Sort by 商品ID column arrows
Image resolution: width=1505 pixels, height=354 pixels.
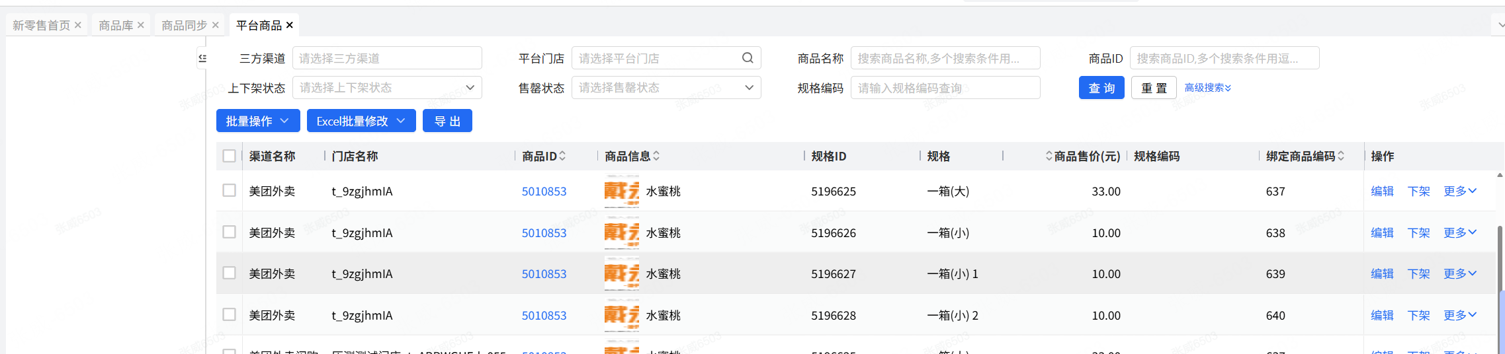coord(562,156)
